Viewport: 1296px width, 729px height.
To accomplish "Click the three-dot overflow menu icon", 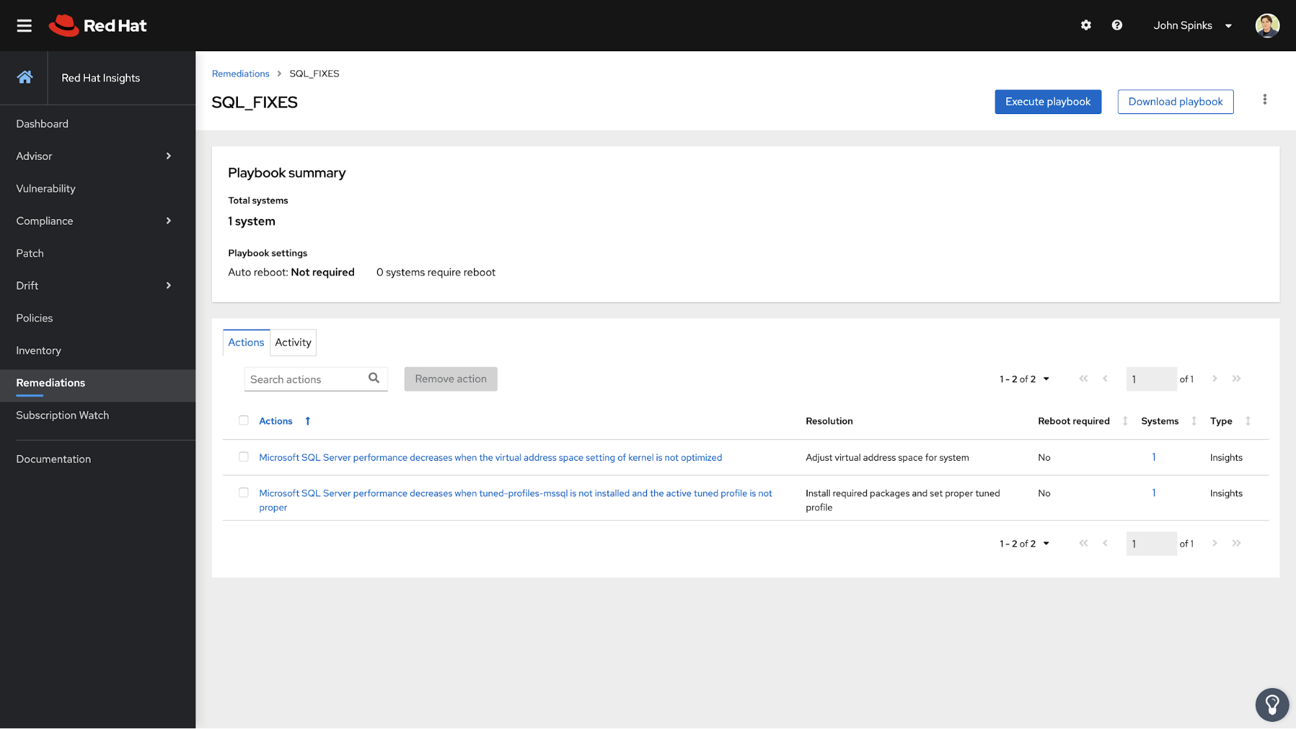I will pyautogui.click(x=1264, y=100).
